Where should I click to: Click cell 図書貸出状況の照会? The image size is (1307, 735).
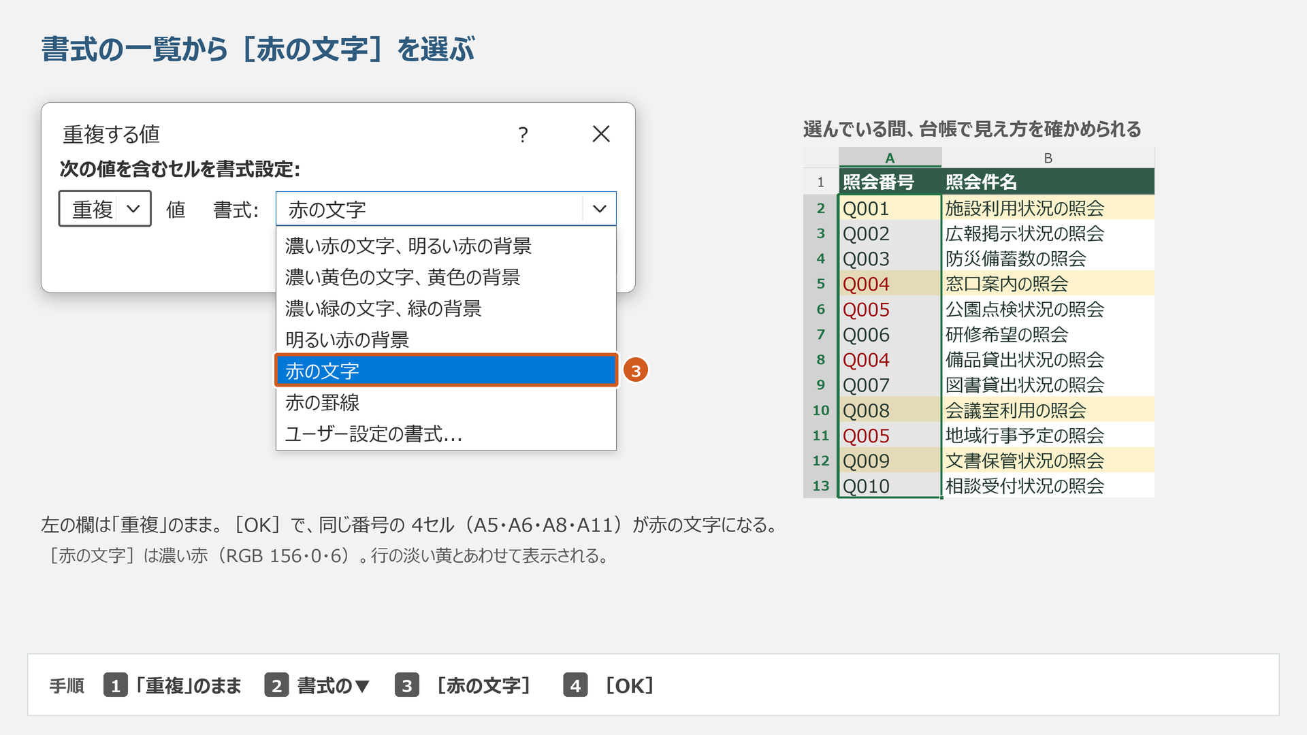coord(1048,385)
